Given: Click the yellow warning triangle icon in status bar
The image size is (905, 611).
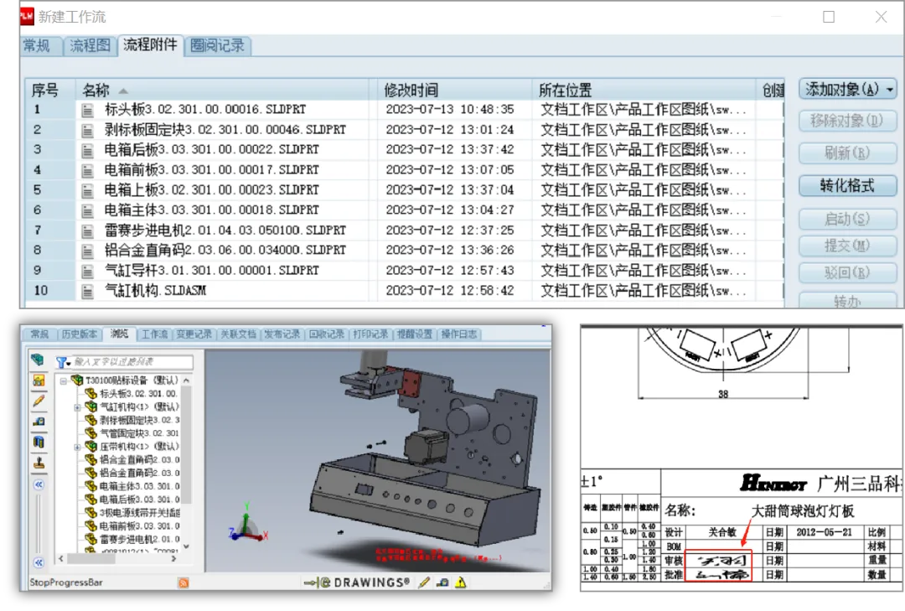Looking at the screenshot, I should pyautogui.click(x=460, y=583).
